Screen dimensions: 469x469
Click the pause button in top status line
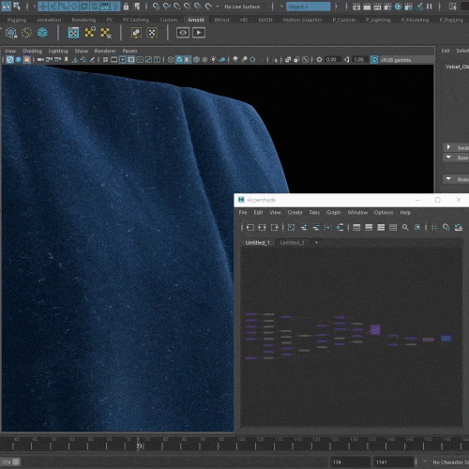click(430, 7)
